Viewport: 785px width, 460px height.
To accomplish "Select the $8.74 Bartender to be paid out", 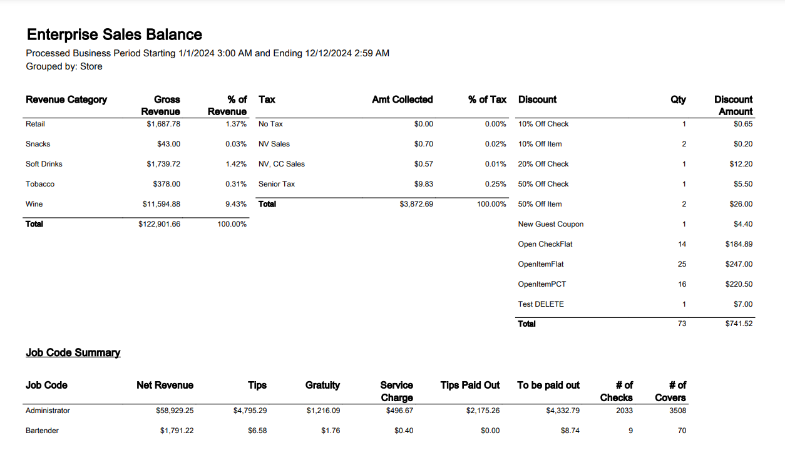I will [x=570, y=431].
